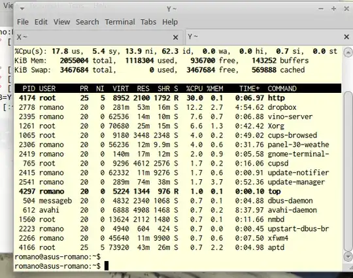Click the vino-server process name
Screen dimensions: 353x278
pyautogui.click(x=290, y=116)
